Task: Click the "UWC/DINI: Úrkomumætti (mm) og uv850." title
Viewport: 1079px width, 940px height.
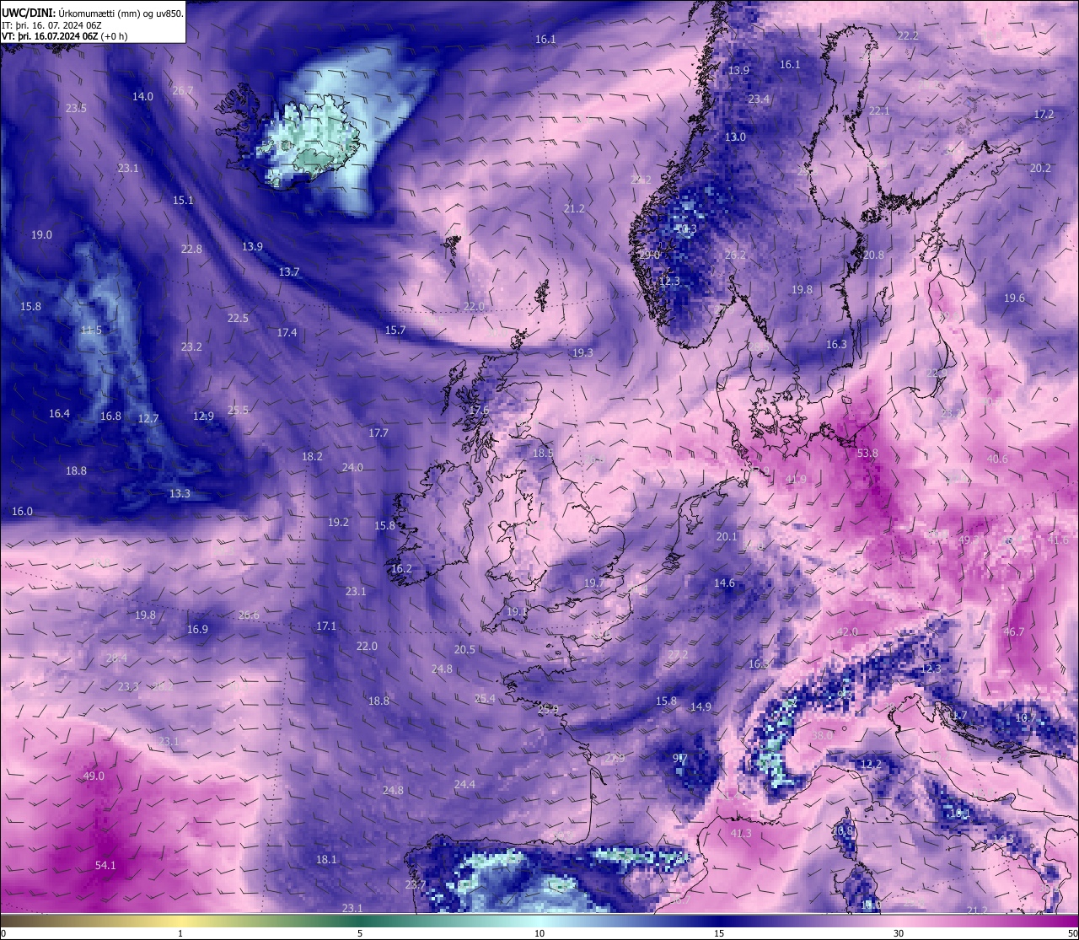Action: 93,13
